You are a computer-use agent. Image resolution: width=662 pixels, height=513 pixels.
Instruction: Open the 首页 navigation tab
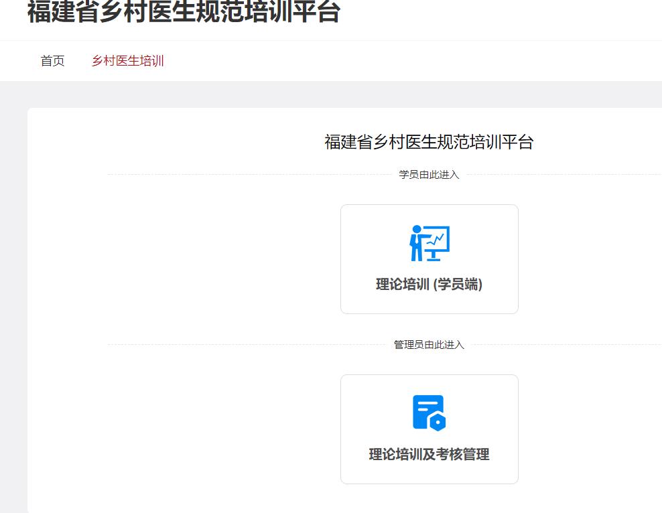coord(52,61)
